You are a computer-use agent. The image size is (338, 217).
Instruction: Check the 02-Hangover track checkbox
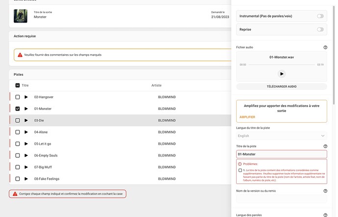[18, 97]
